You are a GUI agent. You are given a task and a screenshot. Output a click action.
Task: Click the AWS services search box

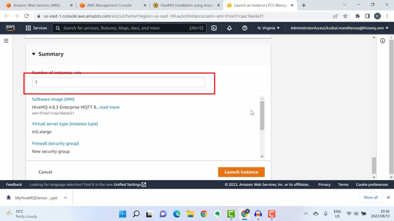click(129, 28)
